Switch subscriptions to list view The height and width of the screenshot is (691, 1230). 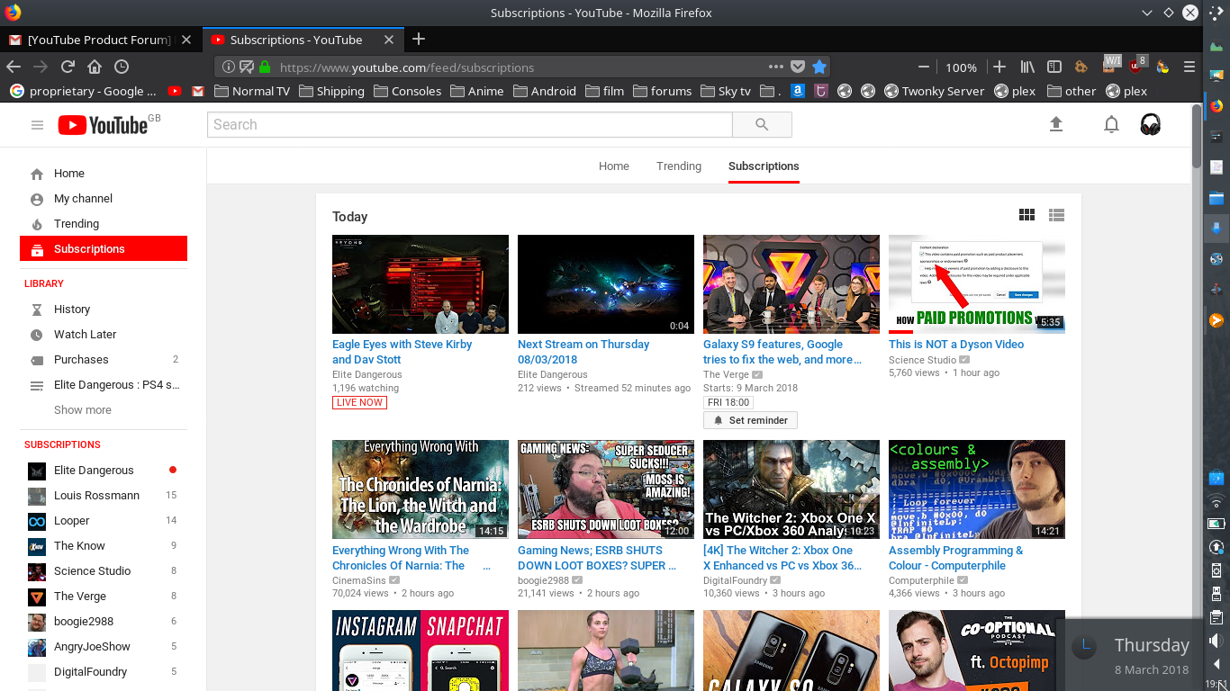(1057, 215)
